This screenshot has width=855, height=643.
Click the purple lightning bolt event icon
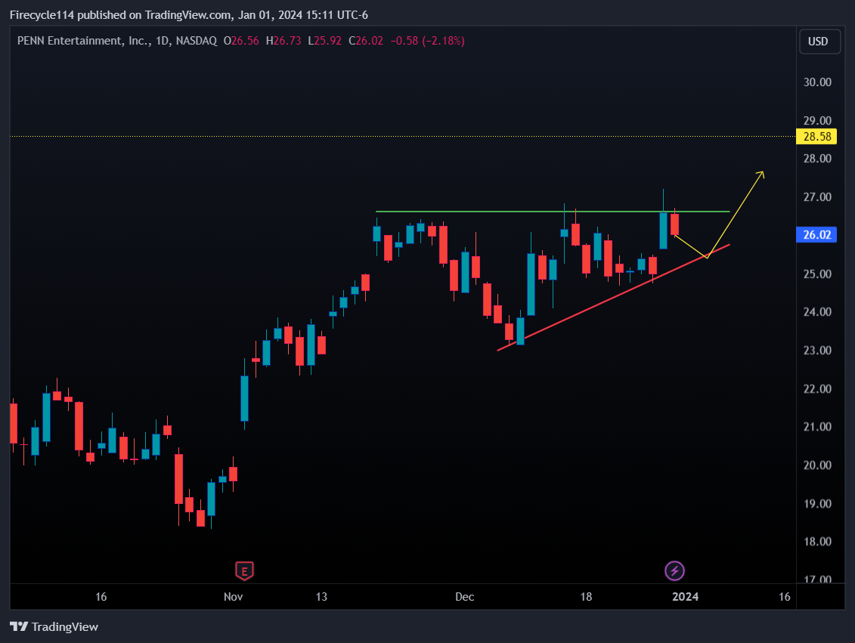[x=674, y=571]
